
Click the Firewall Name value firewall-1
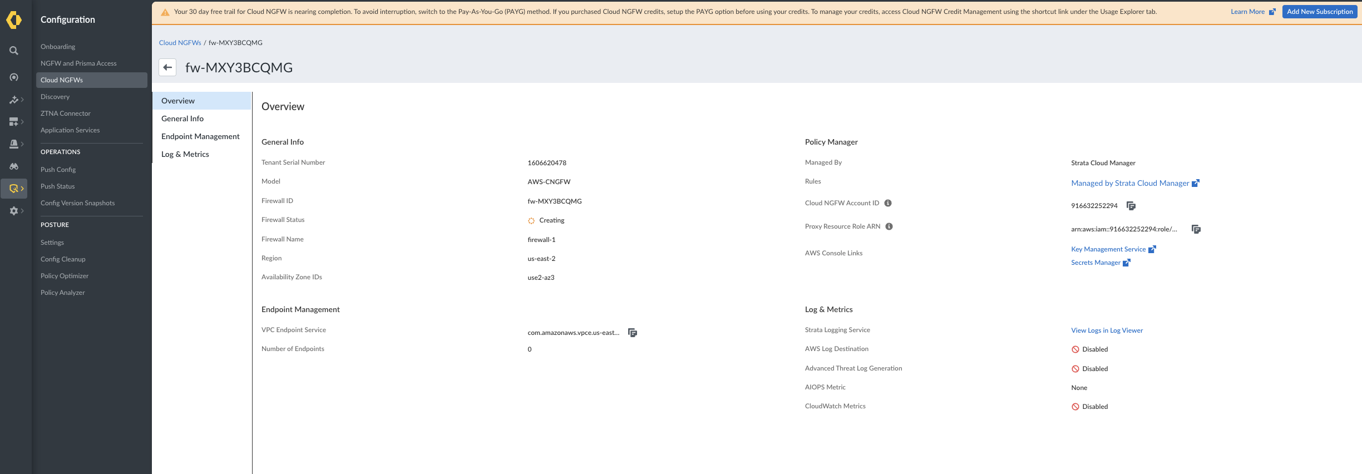coord(541,240)
